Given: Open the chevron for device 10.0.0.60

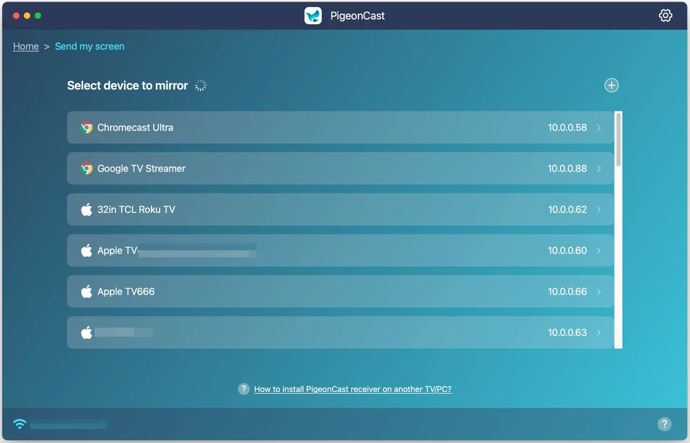Looking at the screenshot, I should (599, 250).
